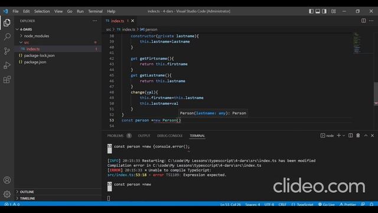Viewport: 378px width, 213px height.
Task: Open the Terminal menu
Action: (x=95, y=11)
